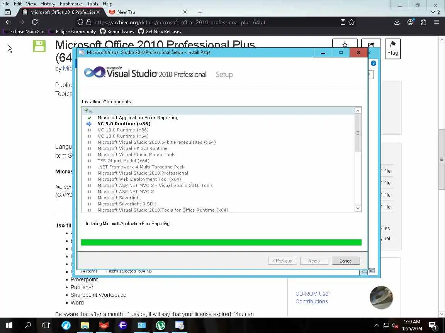Viewport: 445px width, 333px height.
Task: Select Microsoft Silverlight 3 SDK row
Action: pyautogui.click(x=218, y=204)
